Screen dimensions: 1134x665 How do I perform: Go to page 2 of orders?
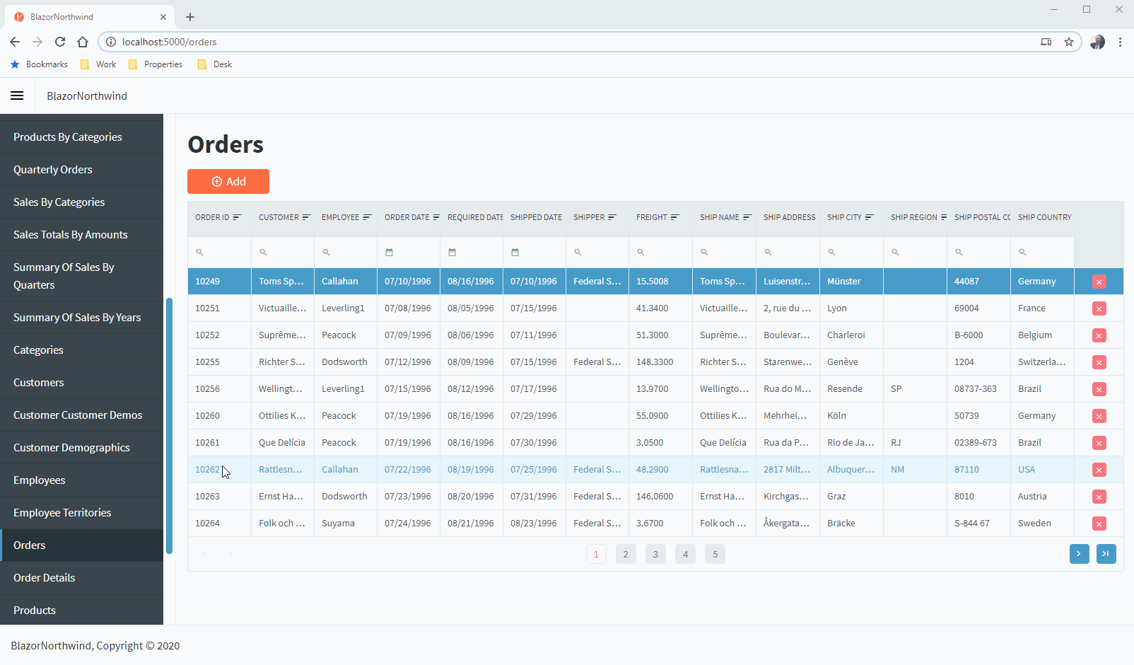pos(626,554)
